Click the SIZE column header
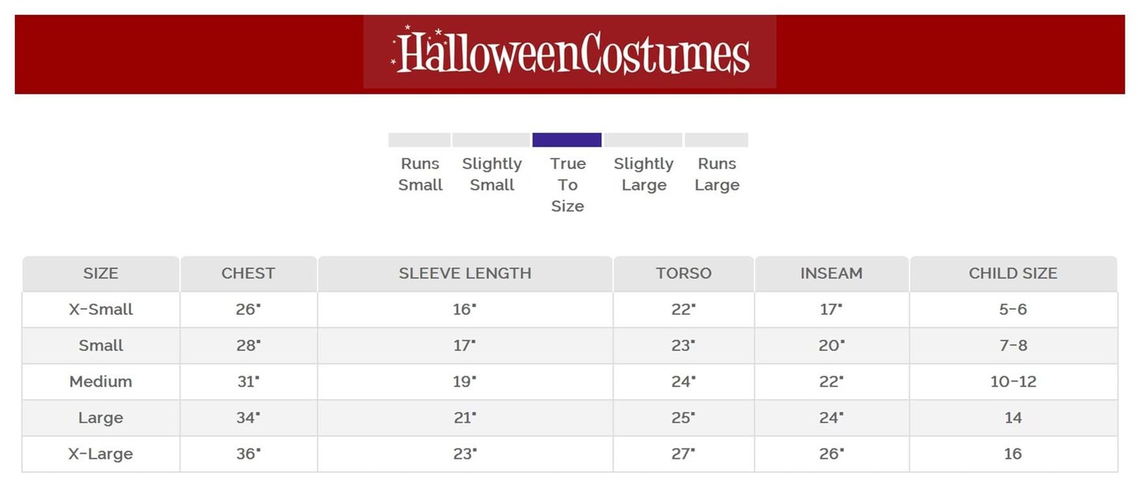 (x=100, y=273)
